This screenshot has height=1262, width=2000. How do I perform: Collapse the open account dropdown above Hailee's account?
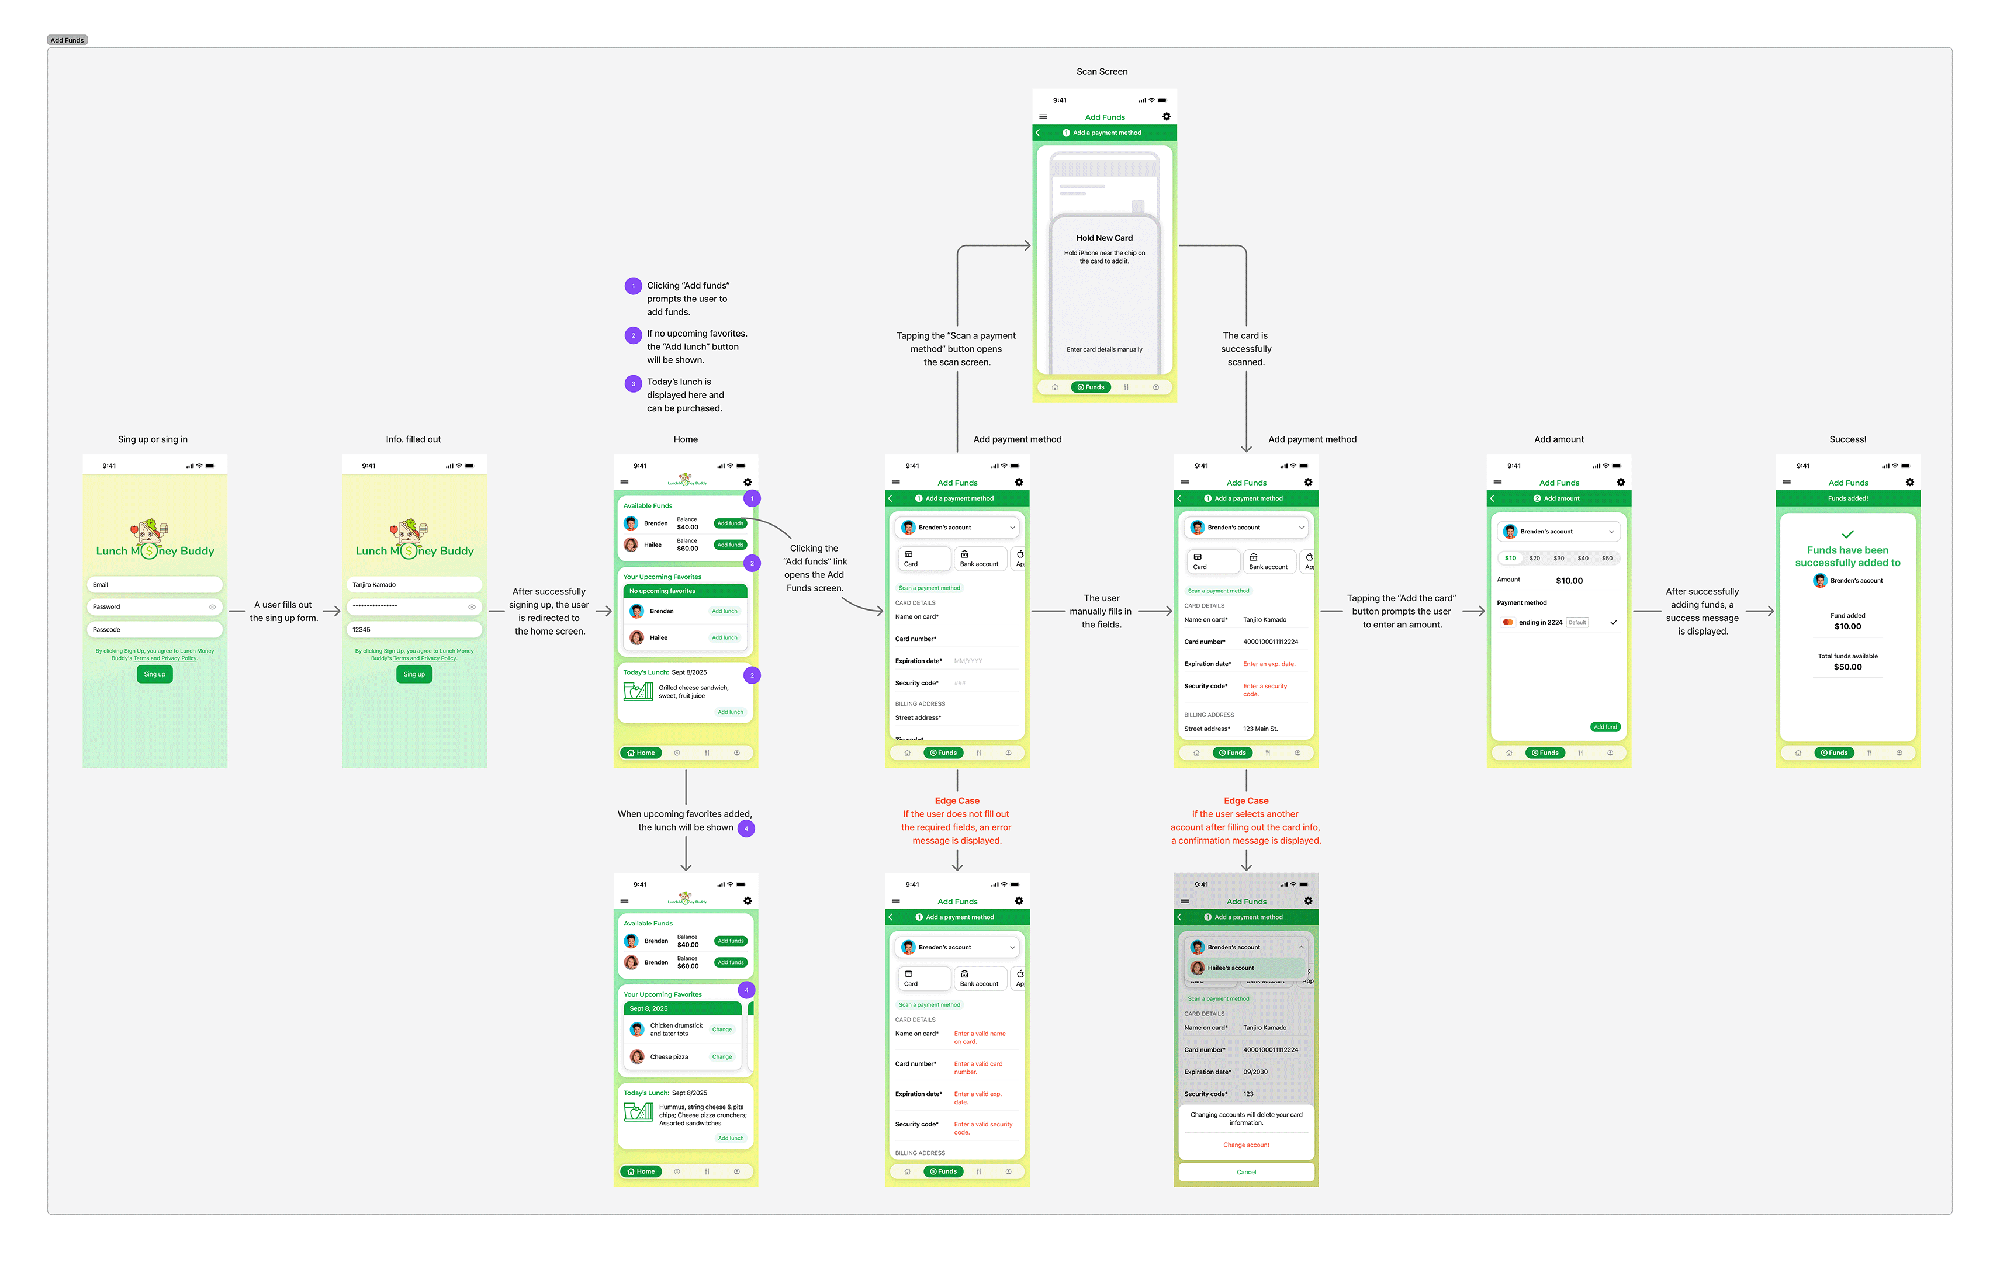tap(1300, 947)
